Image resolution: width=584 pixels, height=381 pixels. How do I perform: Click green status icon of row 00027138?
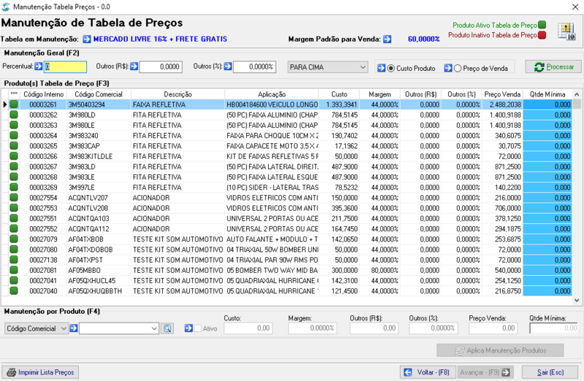(14, 260)
